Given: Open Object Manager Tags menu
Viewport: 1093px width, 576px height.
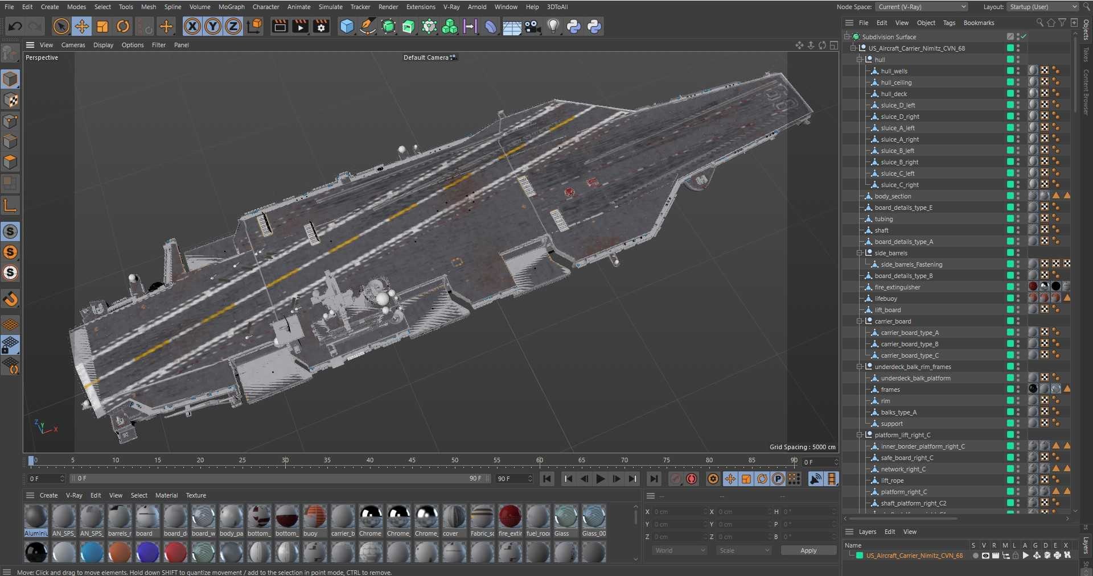Looking at the screenshot, I should point(949,23).
